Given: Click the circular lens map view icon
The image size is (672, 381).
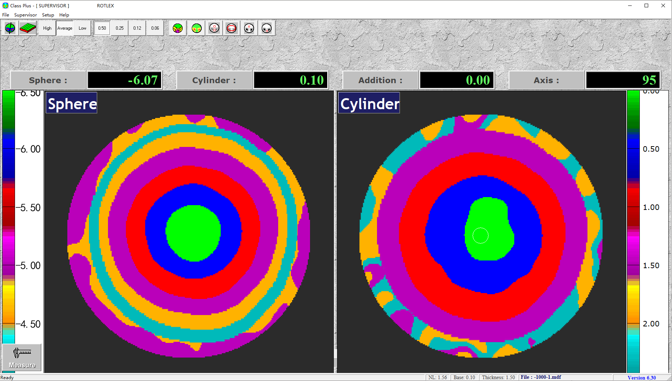Looking at the screenshot, I should point(10,28).
